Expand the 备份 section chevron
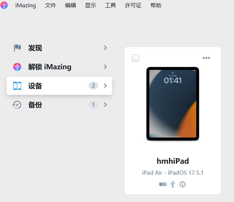Viewport: 234px width, 202px height. tap(105, 105)
